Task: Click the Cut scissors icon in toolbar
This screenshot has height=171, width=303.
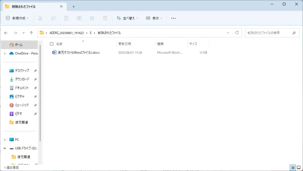Action: 40,18
